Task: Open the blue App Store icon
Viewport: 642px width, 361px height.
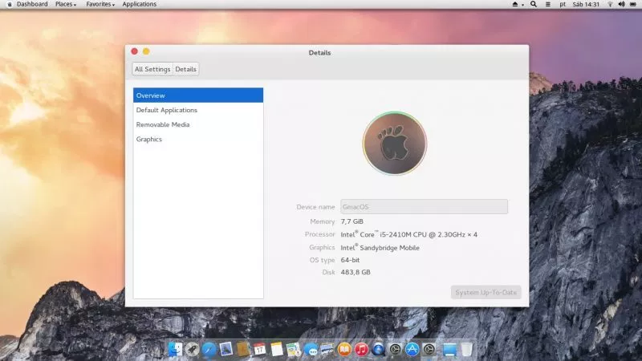Action: tap(412, 349)
